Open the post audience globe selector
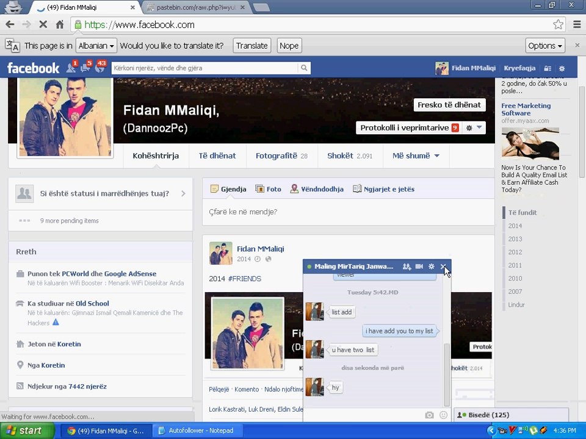 (269, 259)
